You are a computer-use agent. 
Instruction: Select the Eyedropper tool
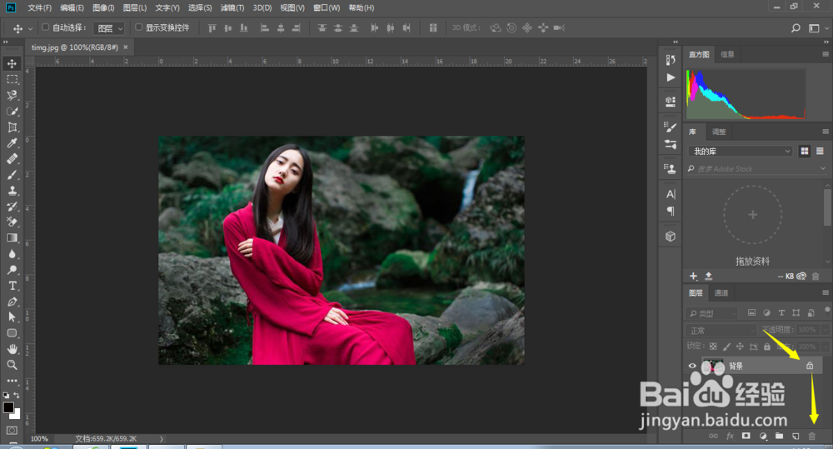pyautogui.click(x=12, y=143)
